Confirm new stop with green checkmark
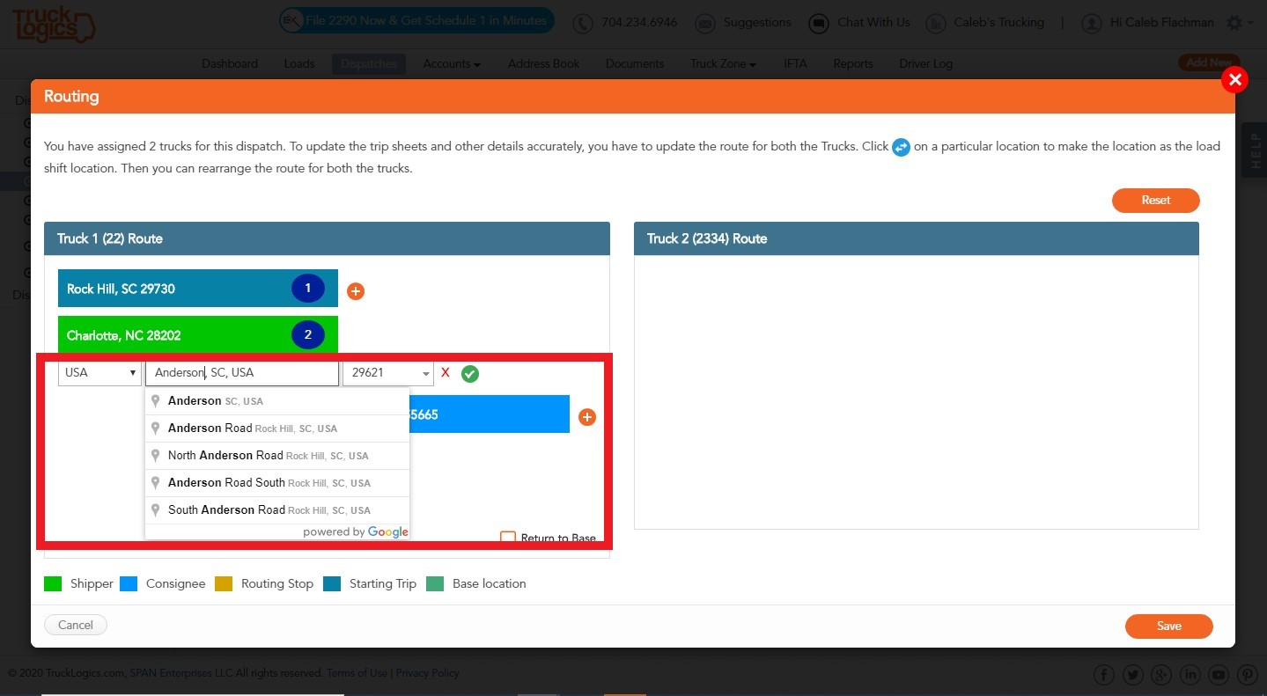Image resolution: width=1267 pixels, height=696 pixels. click(x=470, y=374)
